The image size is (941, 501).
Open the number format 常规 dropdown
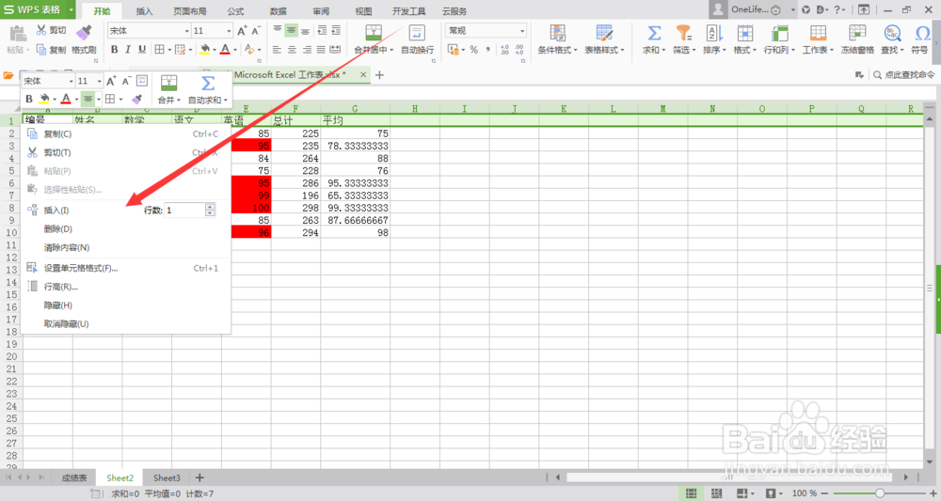pos(522,31)
